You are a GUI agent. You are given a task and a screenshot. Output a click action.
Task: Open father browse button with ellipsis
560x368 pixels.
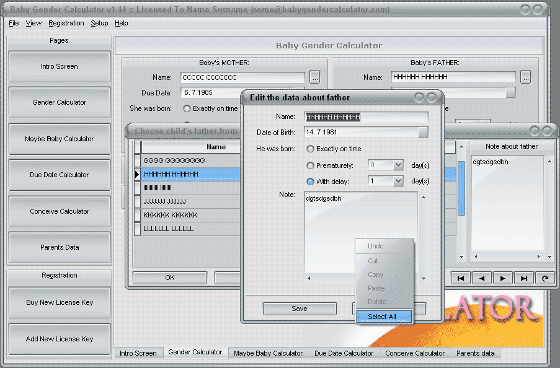[525, 77]
